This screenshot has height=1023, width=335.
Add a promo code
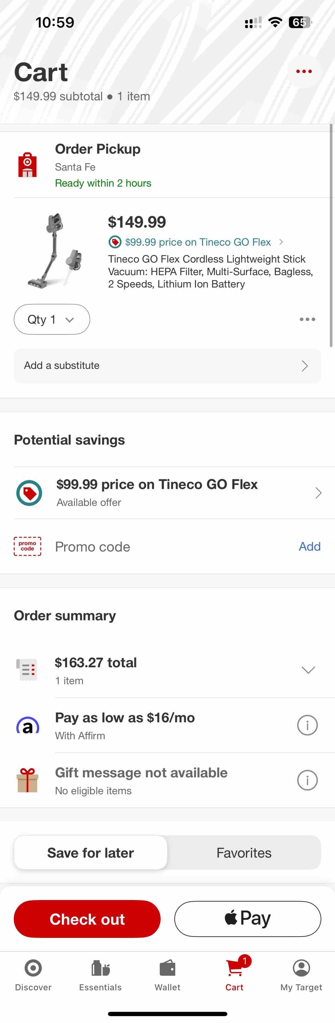click(x=309, y=546)
